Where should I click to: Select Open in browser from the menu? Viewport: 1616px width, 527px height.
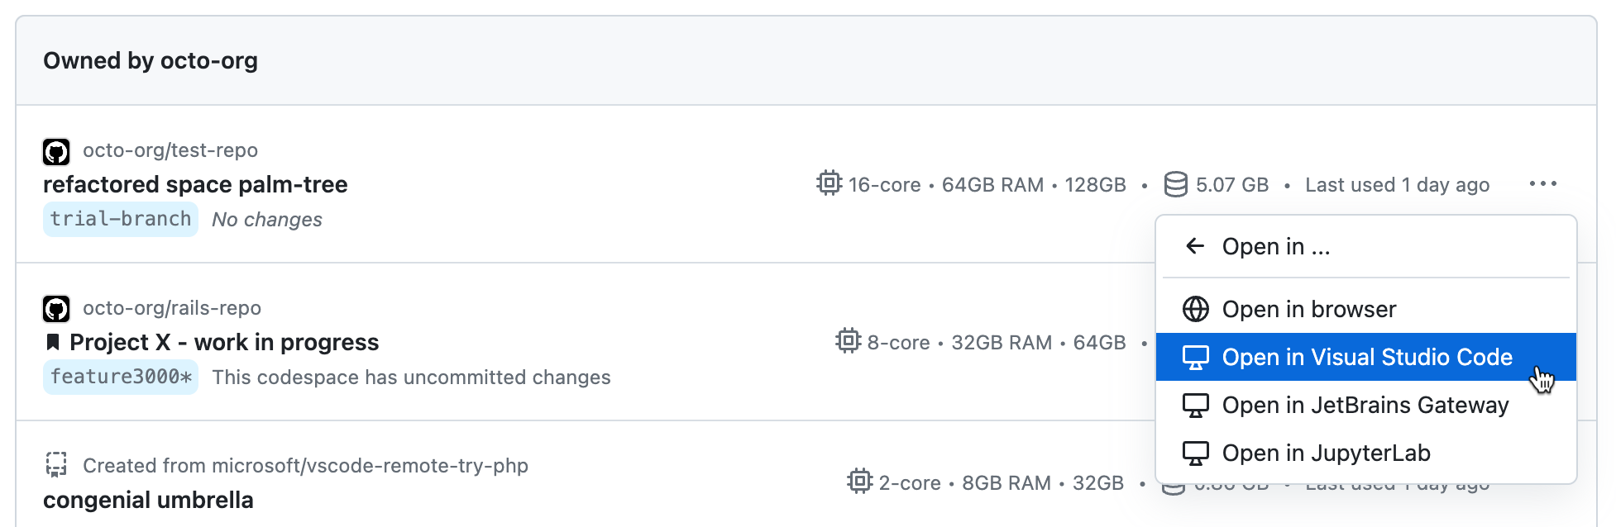click(x=1309, y=309)
